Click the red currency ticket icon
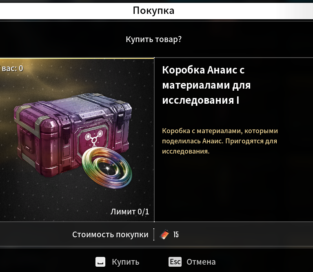The height and width of the screenshot is (272, 313). pos(164,235)
